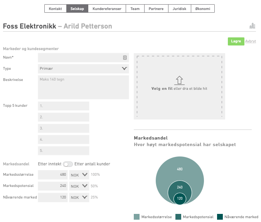Click the Nåværende marked legend color swatch
The image size is (261, 222).
(x=220, y=217)
